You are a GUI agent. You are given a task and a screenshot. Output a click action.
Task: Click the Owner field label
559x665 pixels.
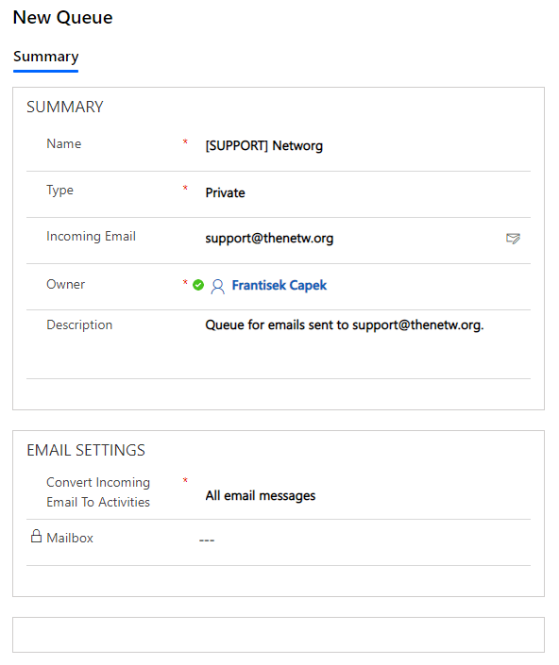[x=66, y=284]
